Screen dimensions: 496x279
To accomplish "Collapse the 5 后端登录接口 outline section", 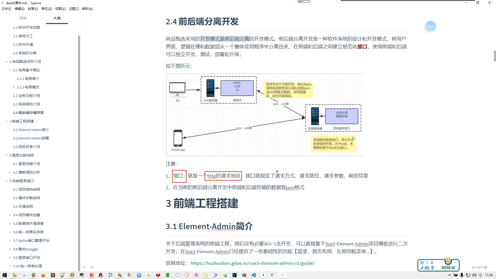I will coord(7,181).
